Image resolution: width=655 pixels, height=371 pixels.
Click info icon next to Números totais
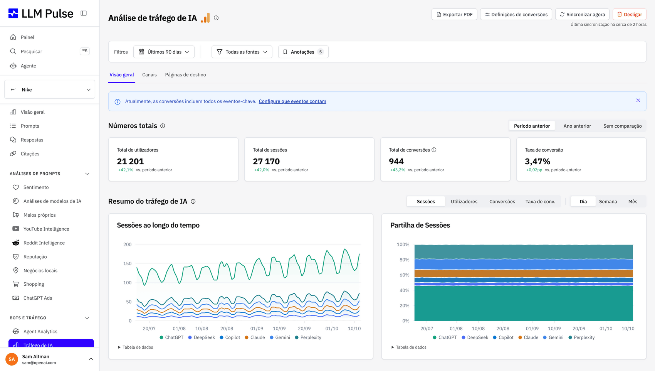click(x=163, y=126)
